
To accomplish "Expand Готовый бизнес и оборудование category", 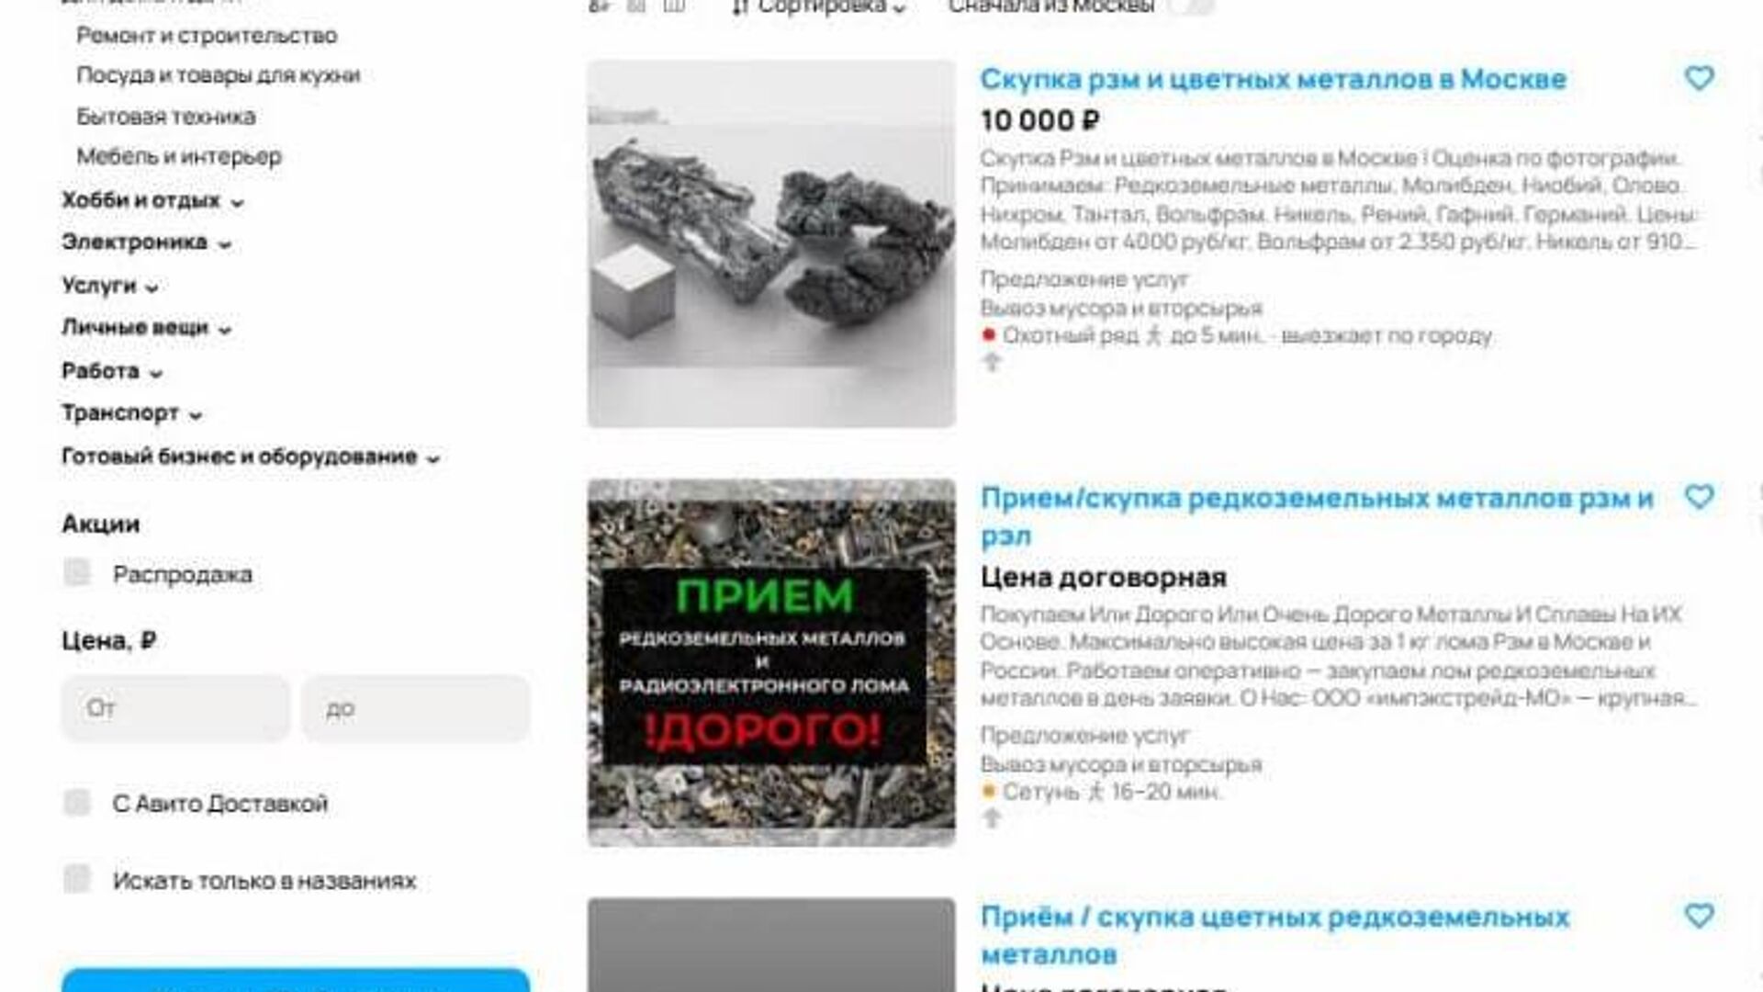I will click(251, 457).
